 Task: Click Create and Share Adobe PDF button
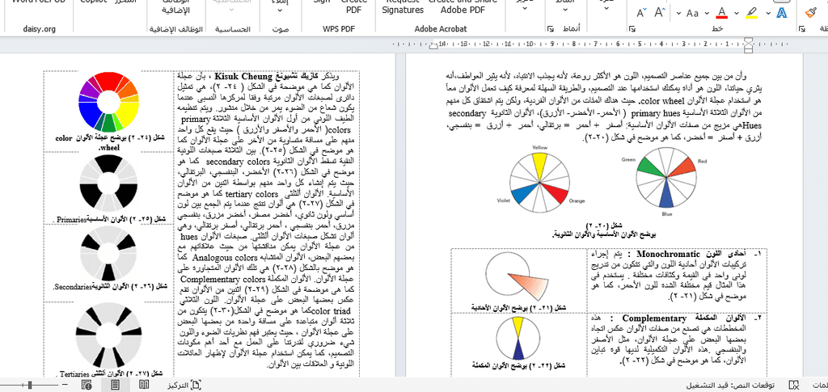point(463,7)
